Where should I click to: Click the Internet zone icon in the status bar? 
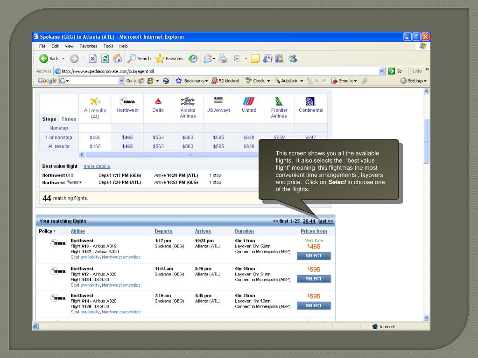(375, 327)
